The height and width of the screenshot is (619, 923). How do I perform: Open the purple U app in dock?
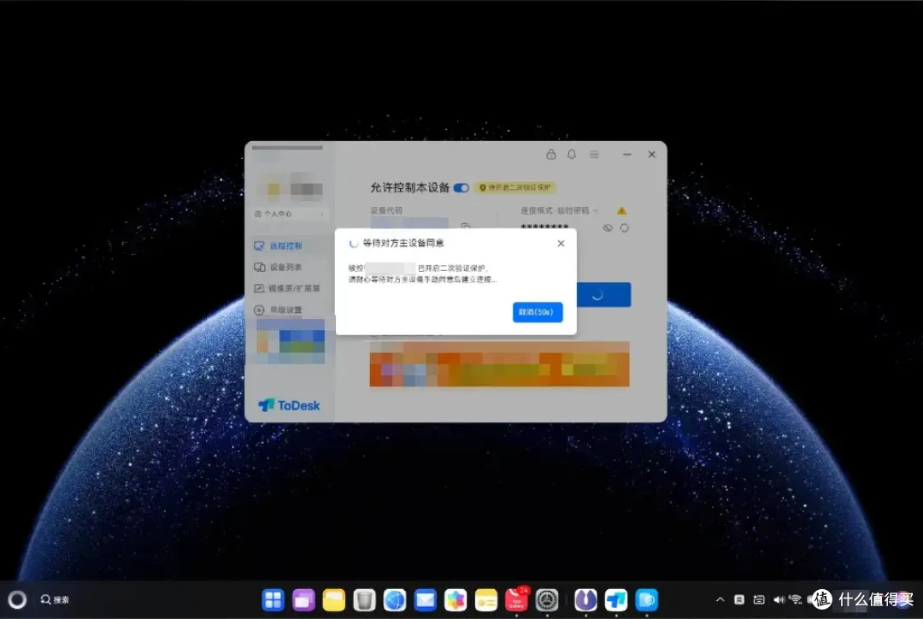click(585, 600)
